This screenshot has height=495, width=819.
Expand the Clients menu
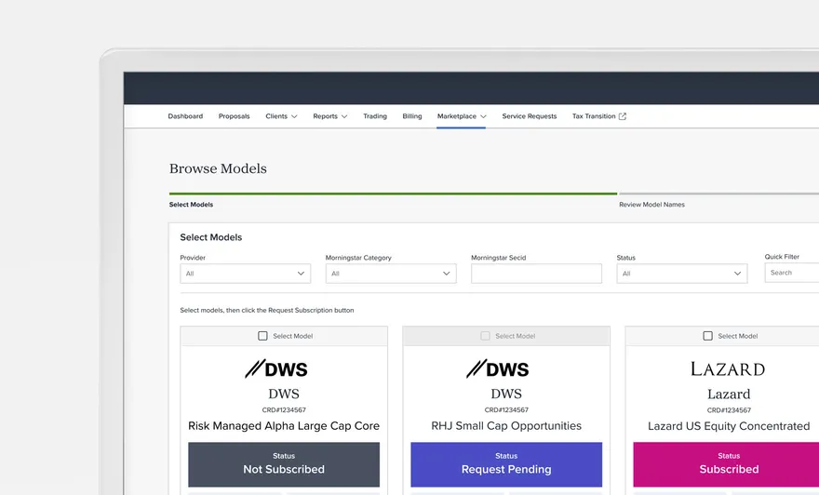point(281,116)
